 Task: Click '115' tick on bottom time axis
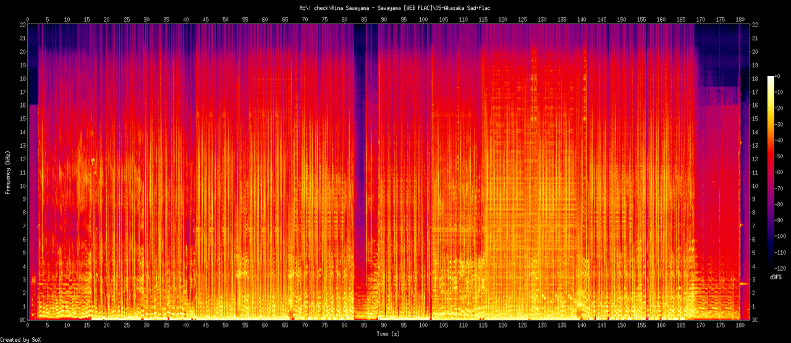click(483, 326)
